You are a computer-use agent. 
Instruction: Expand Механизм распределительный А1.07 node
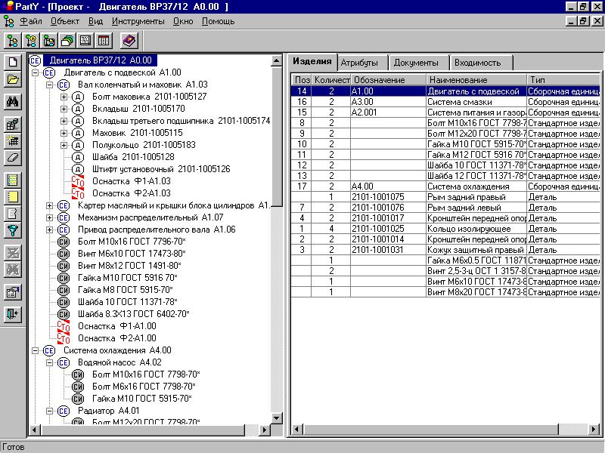(49, 217)
